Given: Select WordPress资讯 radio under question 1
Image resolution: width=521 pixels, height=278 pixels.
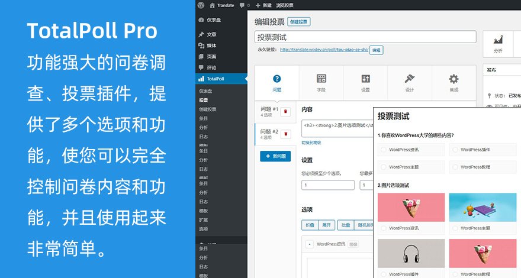Looking at the screenshot, I should (x=384, y=150).
